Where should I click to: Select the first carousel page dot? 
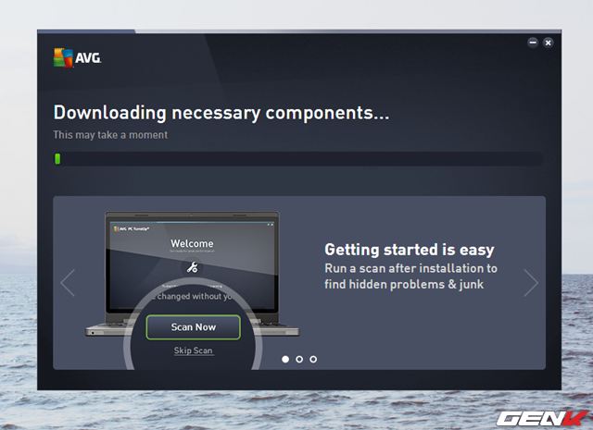tap(285, 359)
